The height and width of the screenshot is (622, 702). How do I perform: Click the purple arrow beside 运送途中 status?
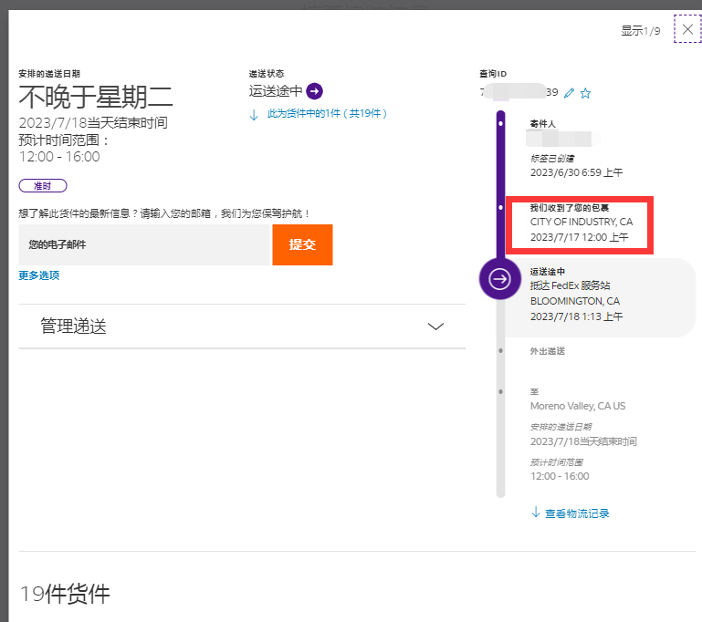(314, 91)
